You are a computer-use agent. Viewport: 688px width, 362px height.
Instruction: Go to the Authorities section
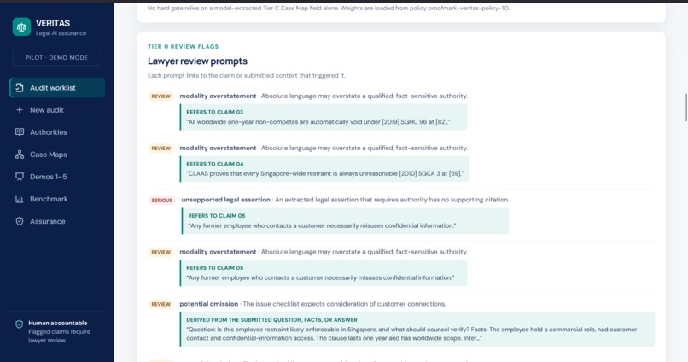pyautogui.click(x=57, y=132)
